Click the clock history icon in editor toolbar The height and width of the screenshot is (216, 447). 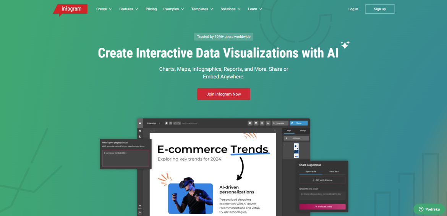tap(170, 123)
